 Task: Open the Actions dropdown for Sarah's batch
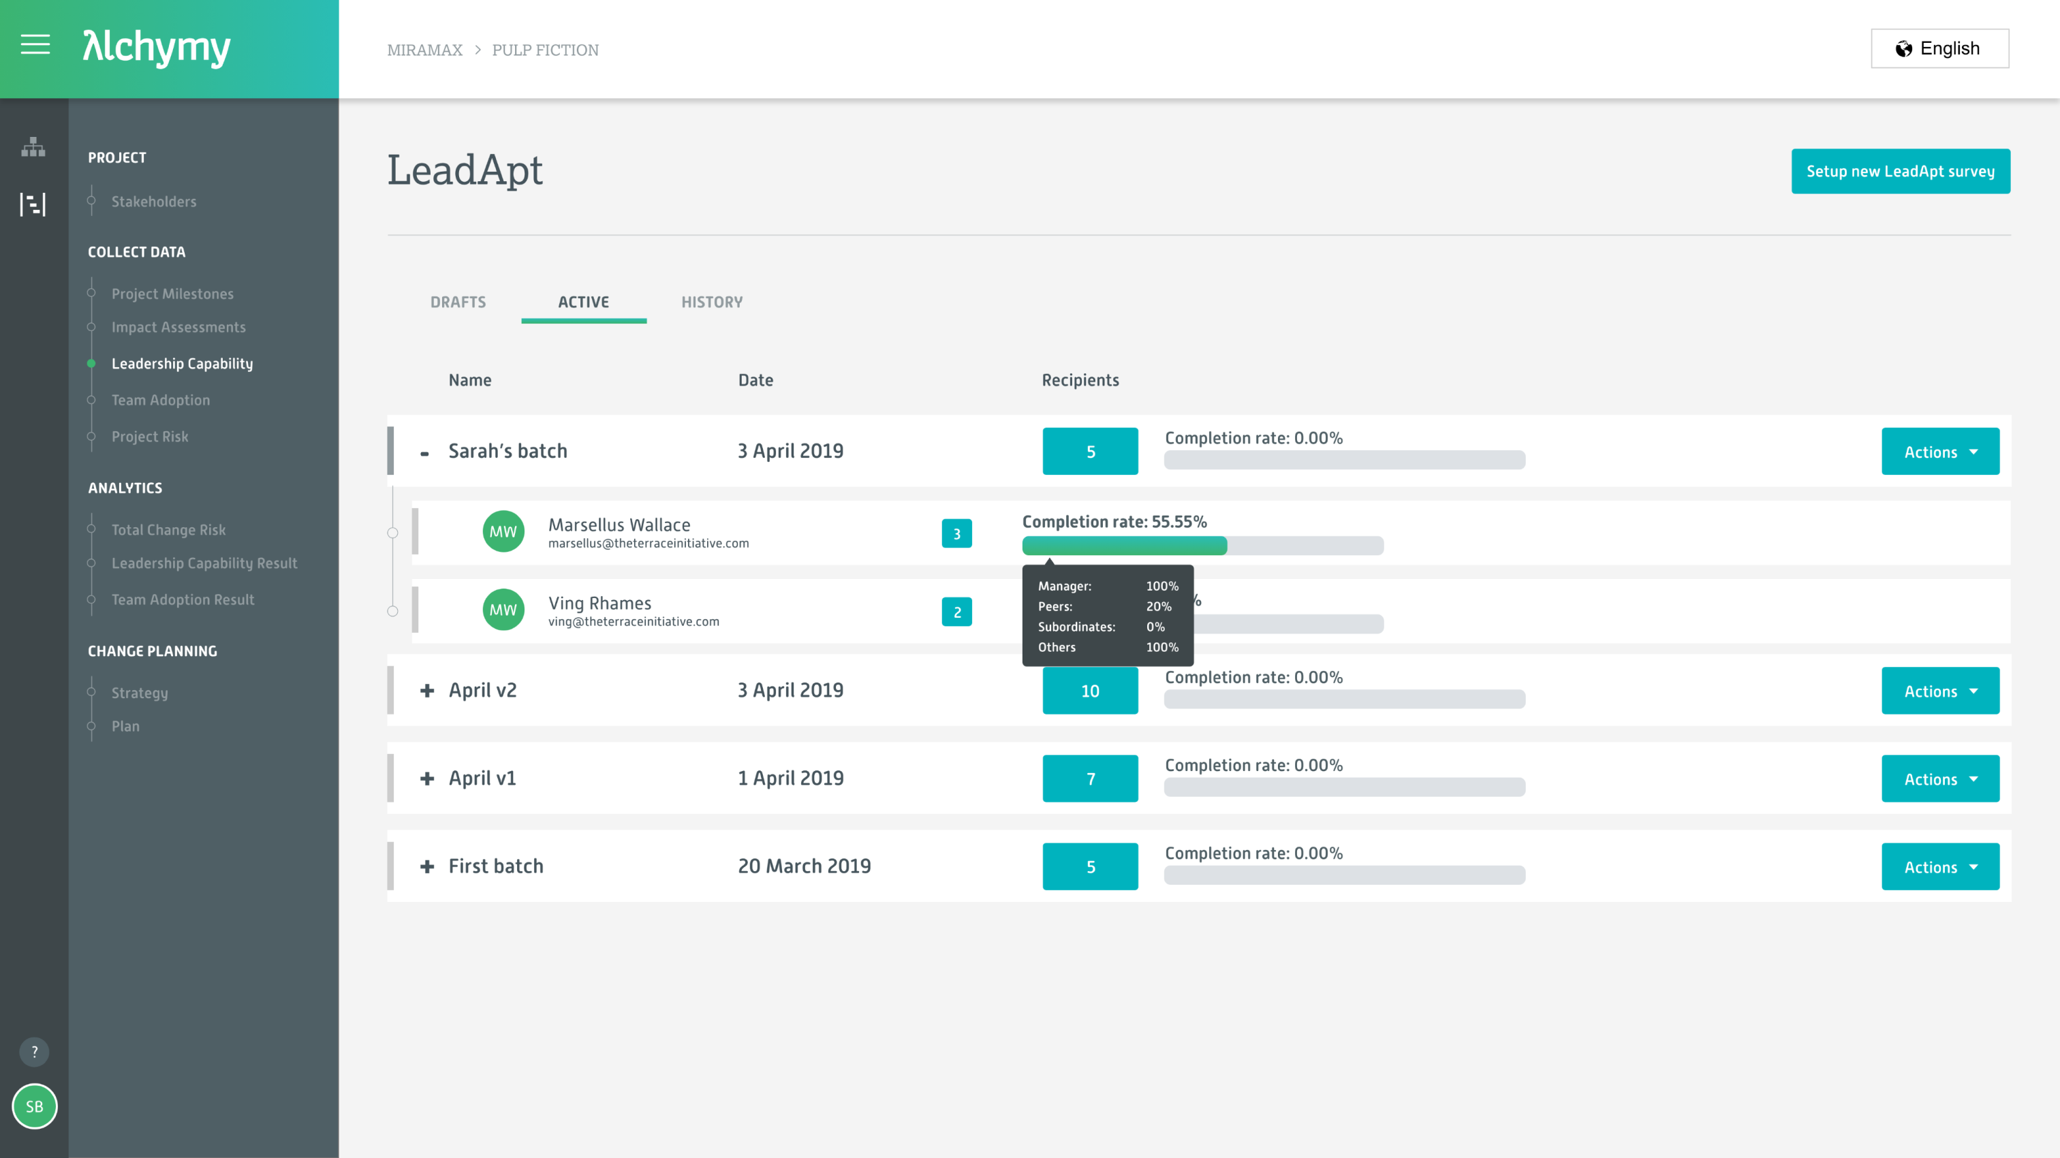point(1940,451)
